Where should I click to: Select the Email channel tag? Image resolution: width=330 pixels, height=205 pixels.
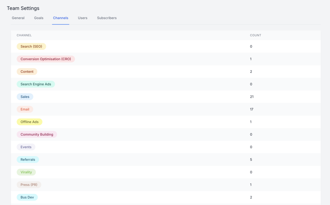point(25,109)
